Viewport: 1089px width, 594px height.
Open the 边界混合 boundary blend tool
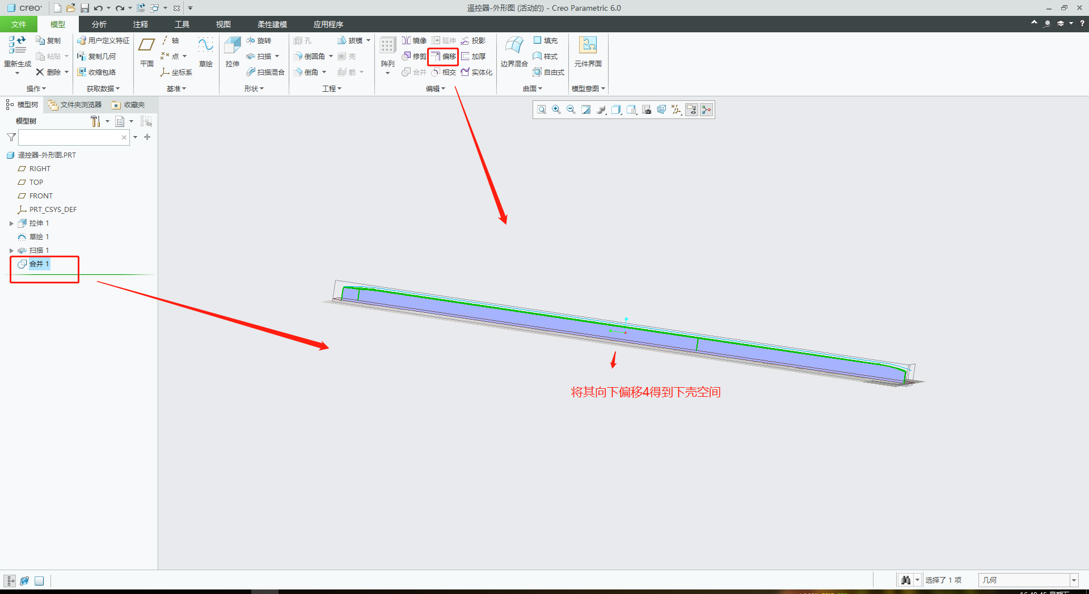coord(514,52)
